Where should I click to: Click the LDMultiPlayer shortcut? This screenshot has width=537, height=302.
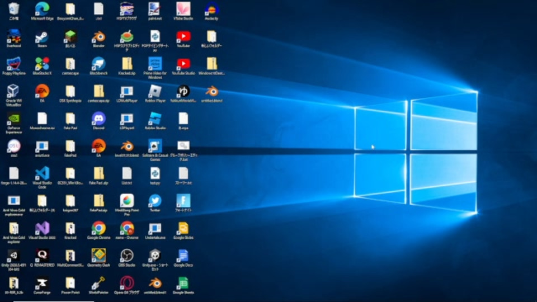(x=127, y=91)
